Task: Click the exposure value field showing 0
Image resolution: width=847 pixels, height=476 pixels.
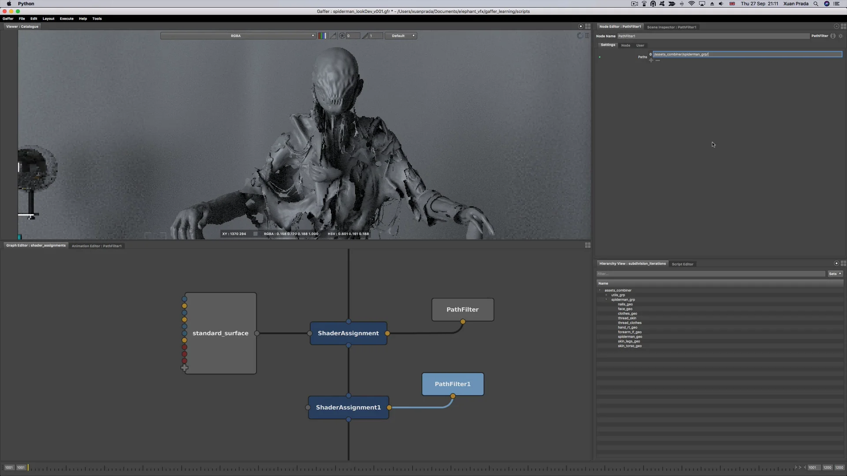Action: (x=353, y=36)
